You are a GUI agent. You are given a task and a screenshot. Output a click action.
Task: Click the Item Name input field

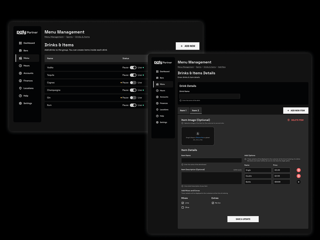point(212,160)
